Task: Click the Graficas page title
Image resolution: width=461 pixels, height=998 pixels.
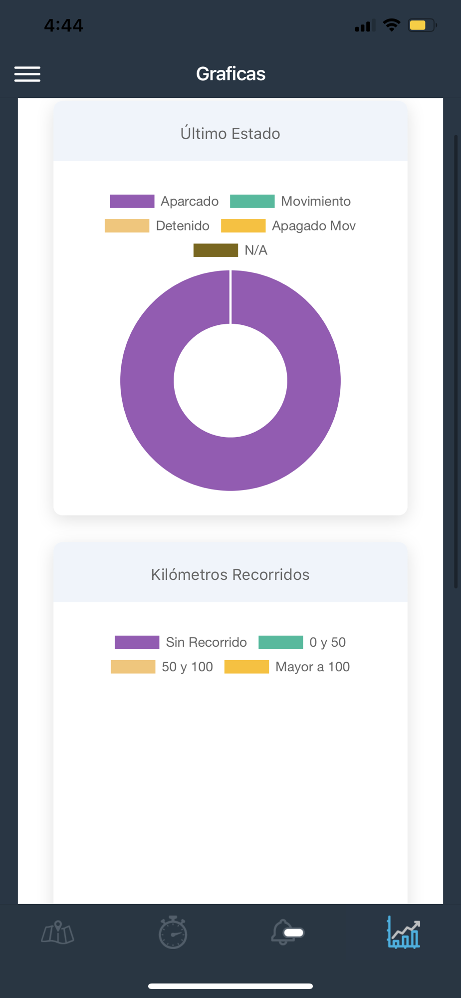Action: click(230, 74)
